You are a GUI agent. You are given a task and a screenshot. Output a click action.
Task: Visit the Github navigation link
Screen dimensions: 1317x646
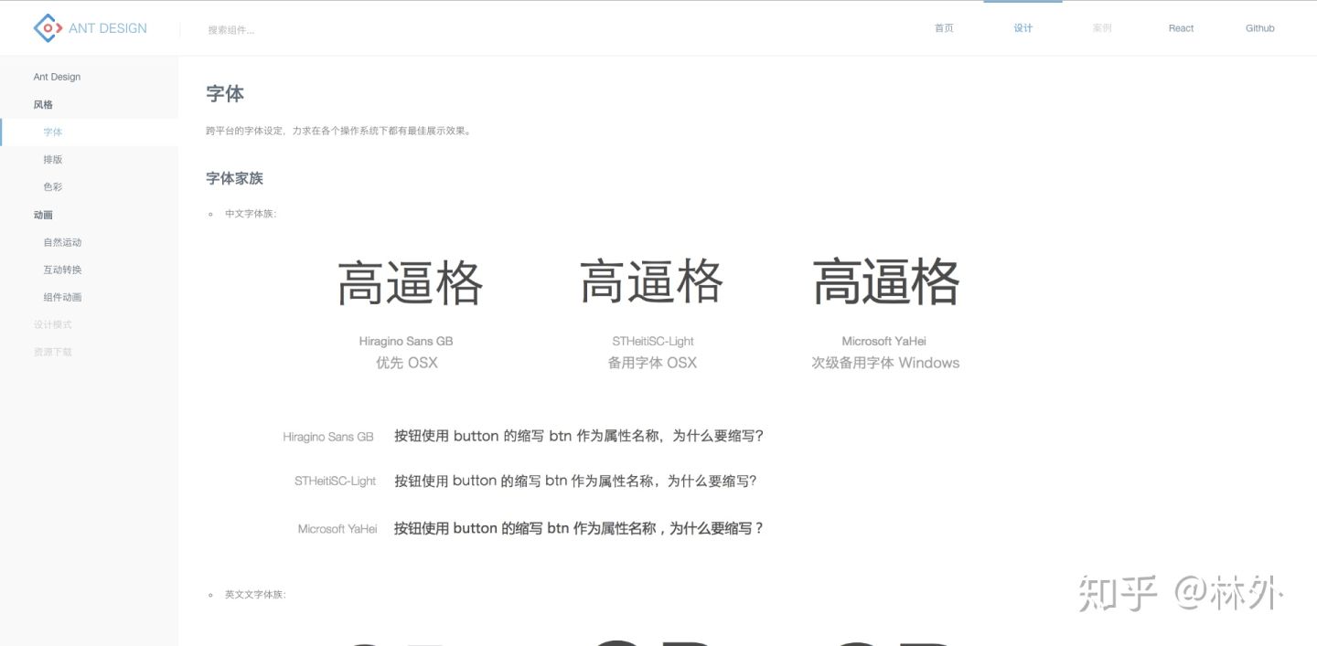(1259, 28)
